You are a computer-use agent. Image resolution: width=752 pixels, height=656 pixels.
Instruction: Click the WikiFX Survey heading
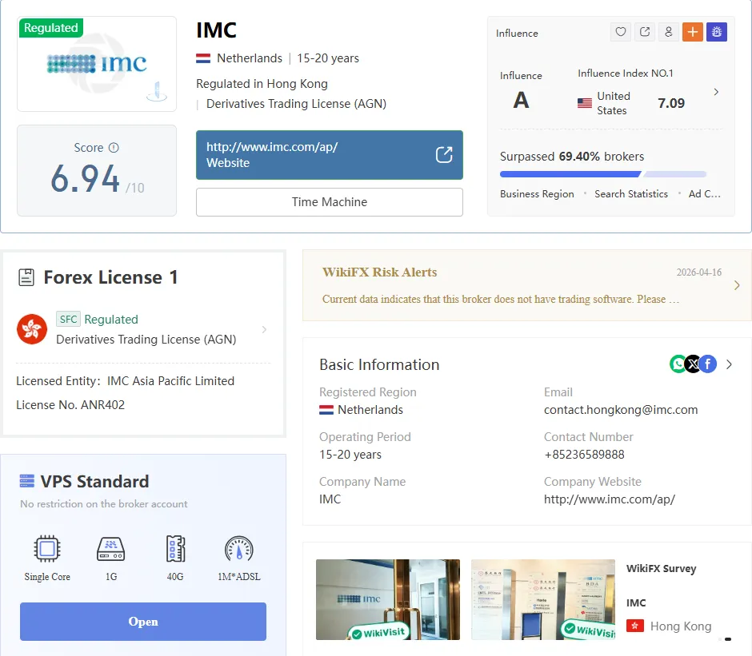[661, 568]
